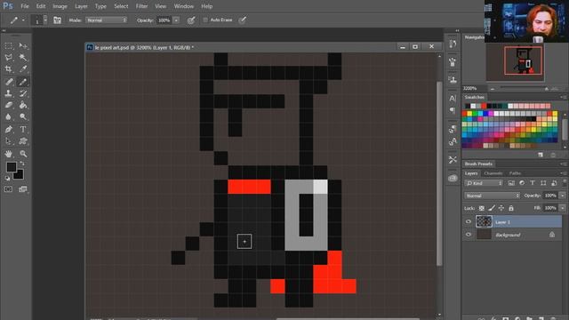Open the Paragraph panel icon

pyautogui.click(x=453, y=110)
